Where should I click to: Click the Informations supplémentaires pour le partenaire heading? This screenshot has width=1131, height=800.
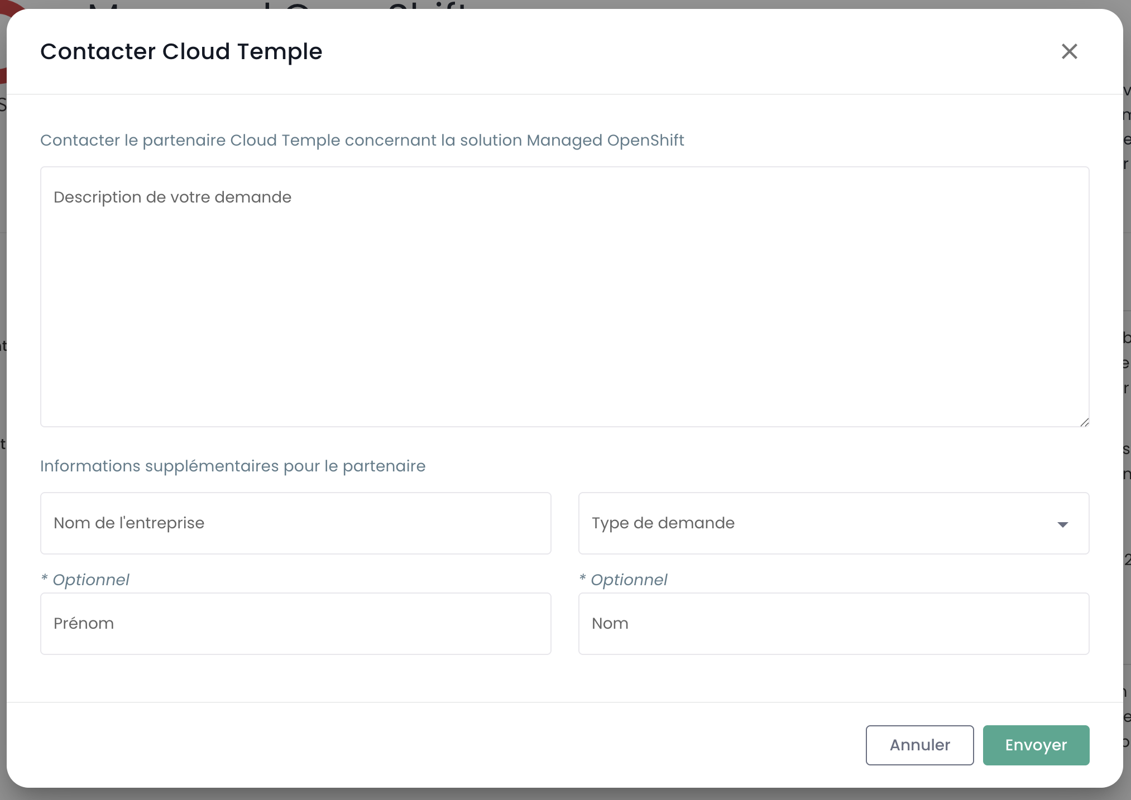(233, 466)
